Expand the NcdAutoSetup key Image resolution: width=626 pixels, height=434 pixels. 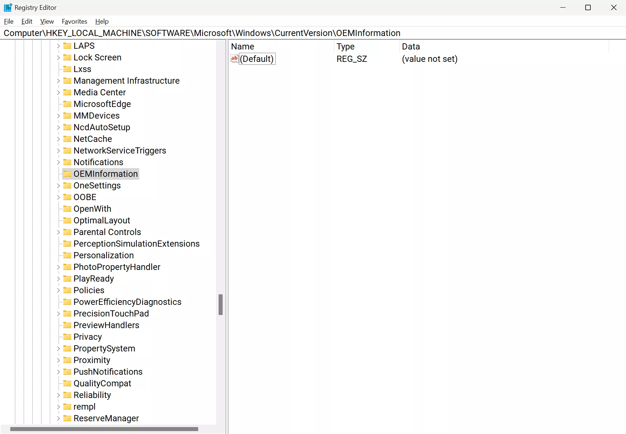pyautogui.click(x=58, y=127)
